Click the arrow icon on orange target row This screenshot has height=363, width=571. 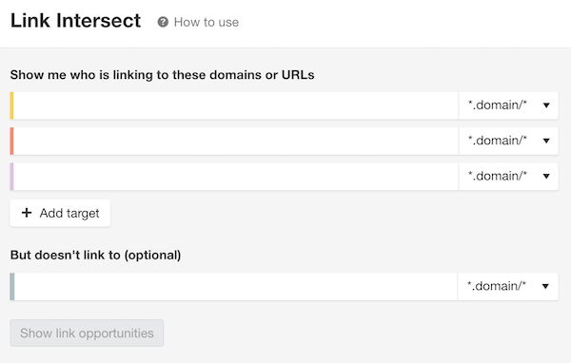(546, 141)
